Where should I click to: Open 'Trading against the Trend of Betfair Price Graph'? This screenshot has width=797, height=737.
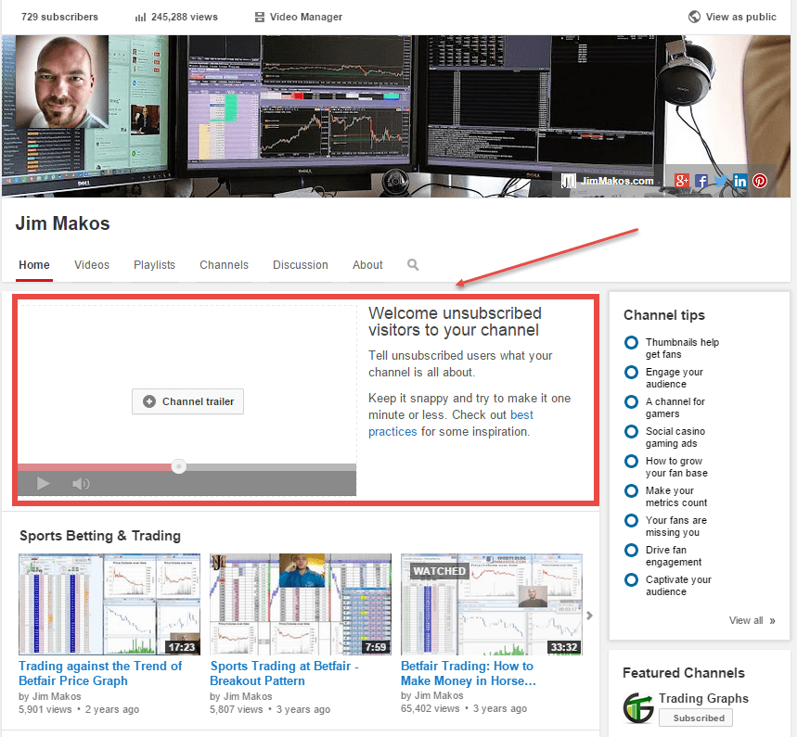coord(100,673)
